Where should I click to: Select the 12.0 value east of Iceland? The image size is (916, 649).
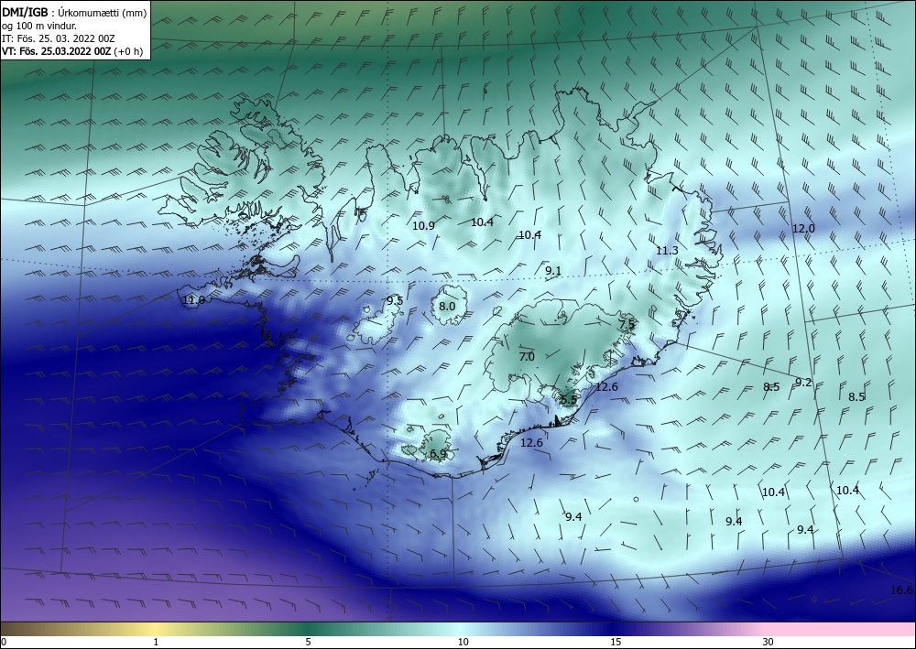(803, 229)
